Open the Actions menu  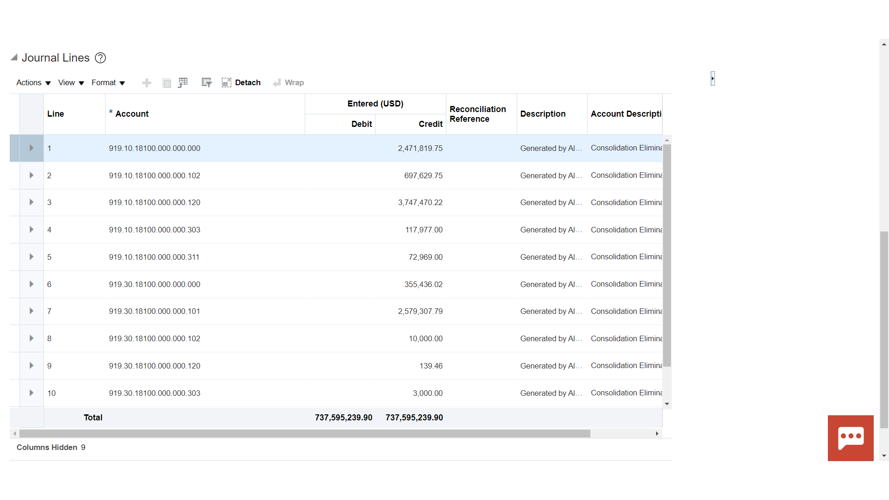click(33, 82)
